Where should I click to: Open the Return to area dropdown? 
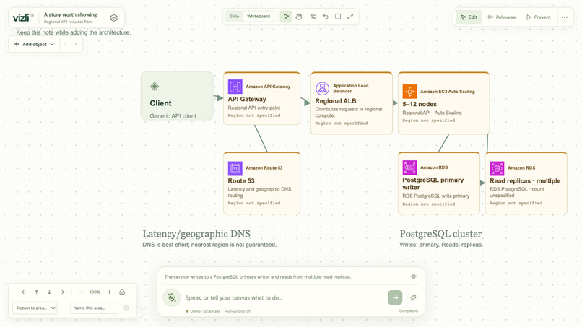pyautogui.click(x=35, y=308)
